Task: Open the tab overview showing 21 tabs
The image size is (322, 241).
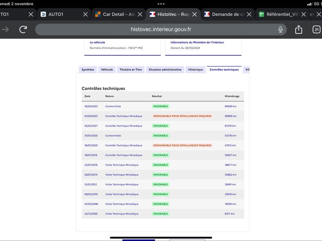Action: pyautogui.click(x=316, y=29)
